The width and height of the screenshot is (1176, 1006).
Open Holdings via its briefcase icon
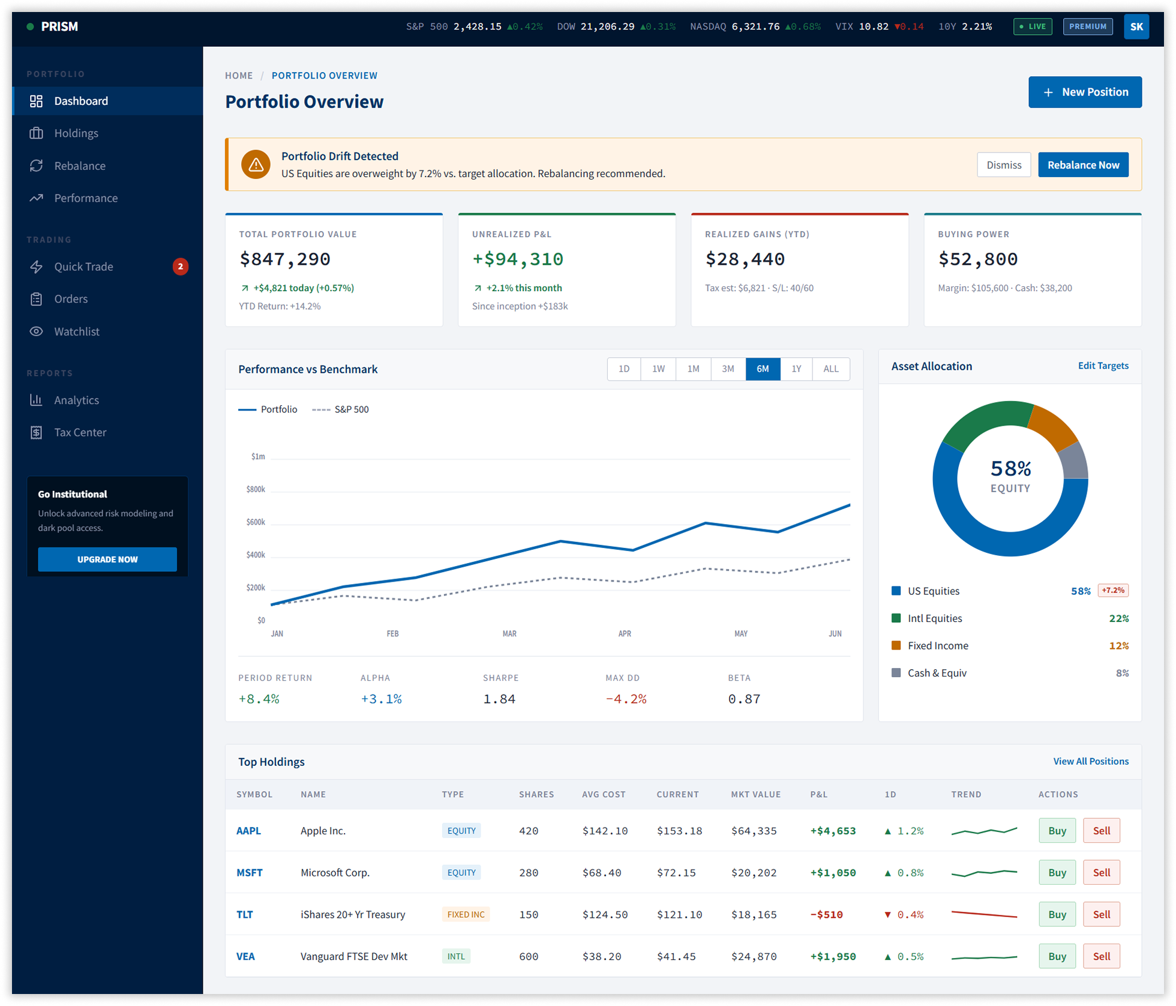[36, 133]
